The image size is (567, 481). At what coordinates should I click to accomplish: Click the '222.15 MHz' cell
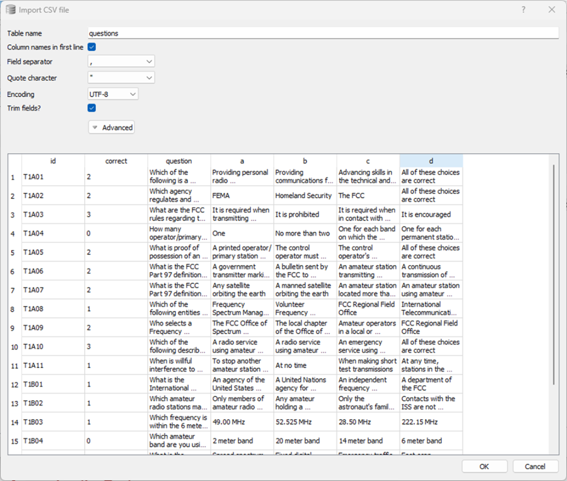(x=431, y=422)
